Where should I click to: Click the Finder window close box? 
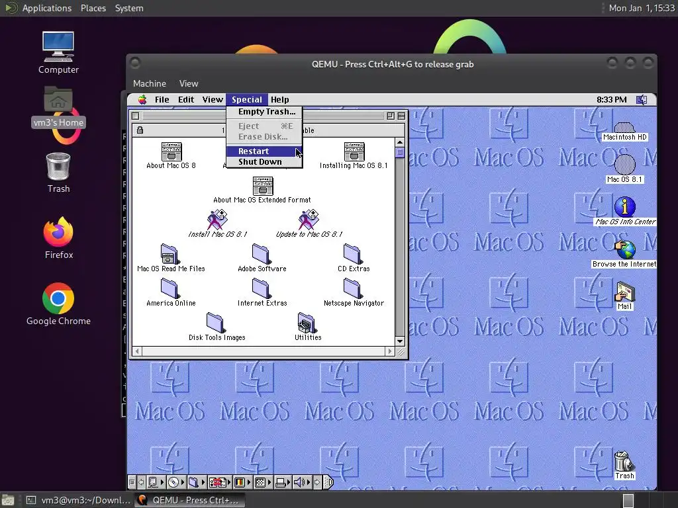135,116
